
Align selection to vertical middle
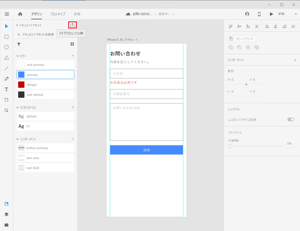(x=239, y=26)
